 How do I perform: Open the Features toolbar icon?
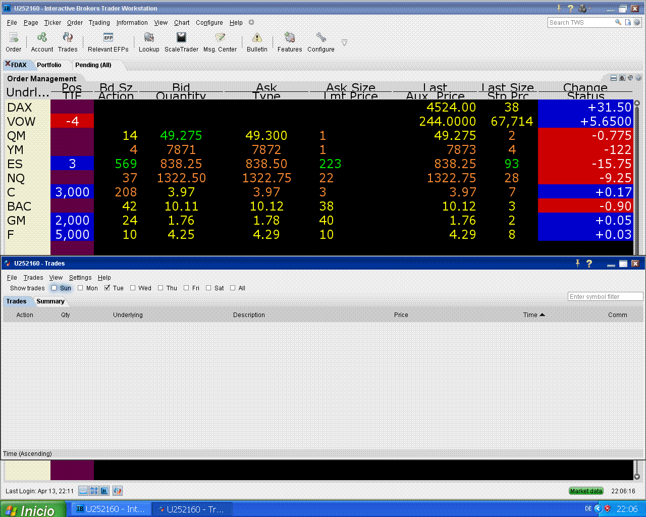290,37
